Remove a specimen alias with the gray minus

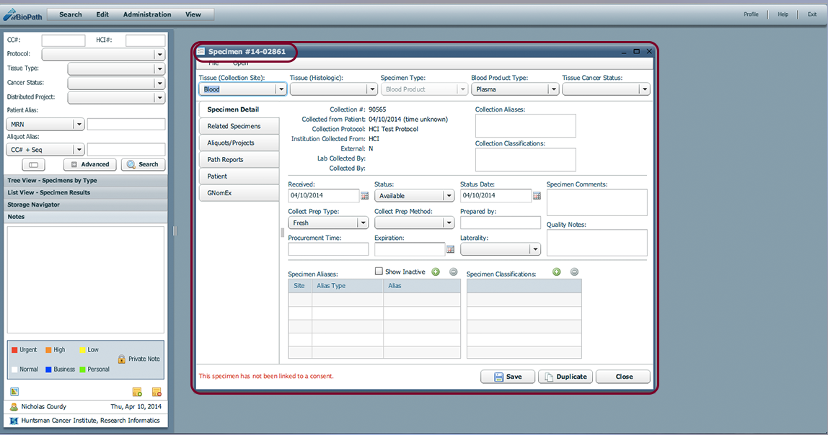453,272
